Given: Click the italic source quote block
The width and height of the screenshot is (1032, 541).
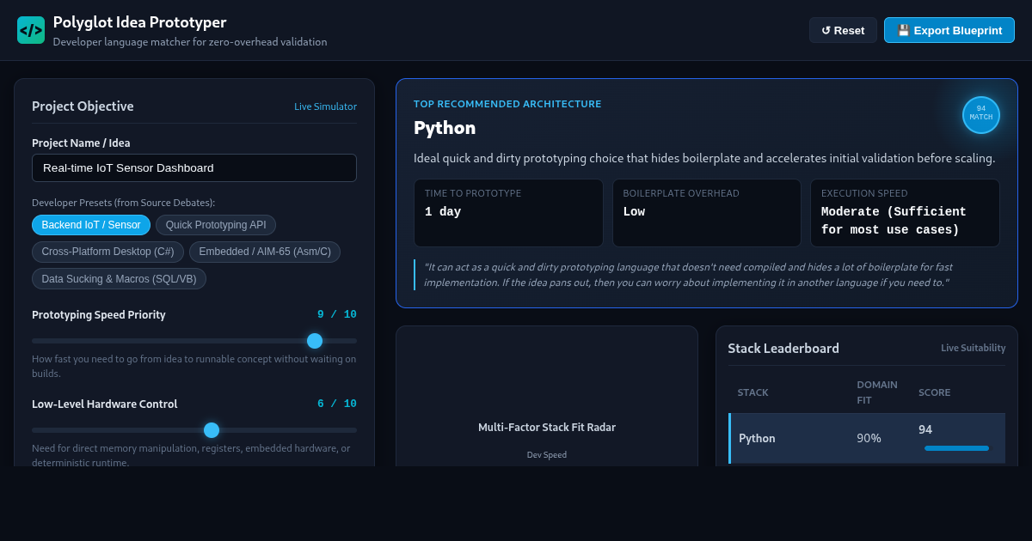Looking at the screenshot, I should point(706,275).
